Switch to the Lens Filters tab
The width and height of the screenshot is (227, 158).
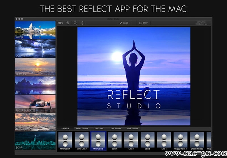[x=99, y=128]
